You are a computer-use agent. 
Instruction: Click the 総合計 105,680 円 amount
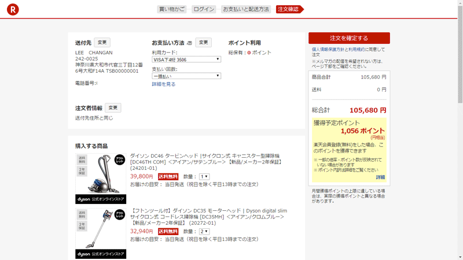(x=368, y=110)
